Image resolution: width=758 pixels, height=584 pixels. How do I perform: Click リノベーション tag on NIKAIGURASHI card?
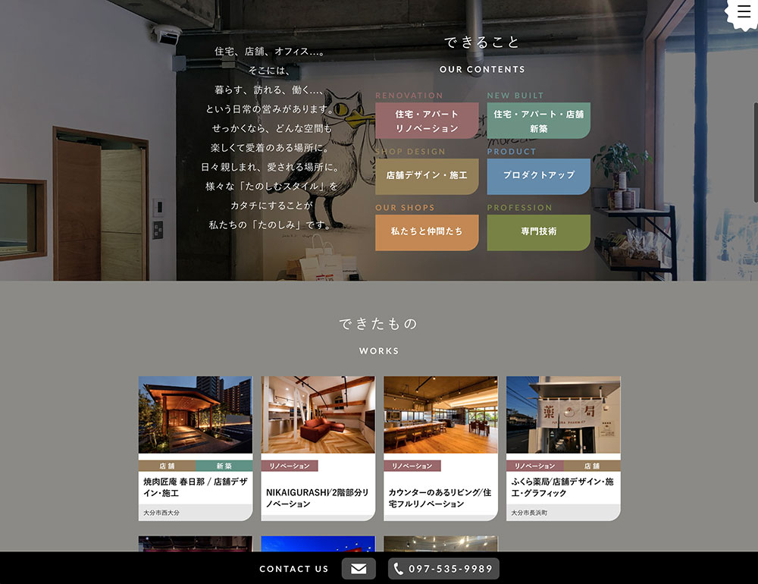tap(290, 466)
